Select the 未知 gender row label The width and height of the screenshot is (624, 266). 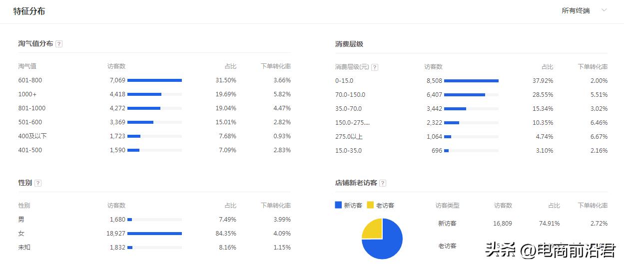pyautogui.click(x=24, y=248)
